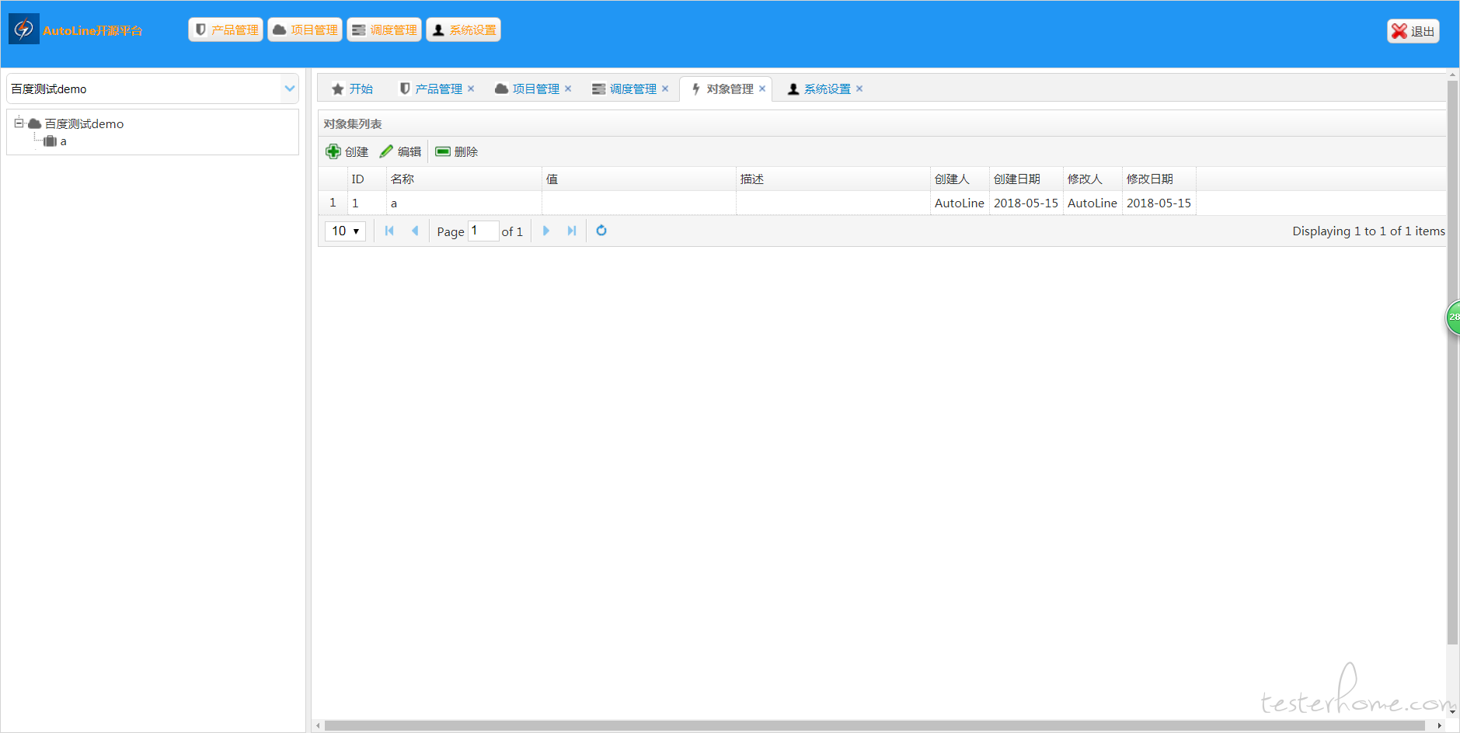
Task: Click the Displaying 1 to 1 of 1 items text
Action: point(1368,231)
